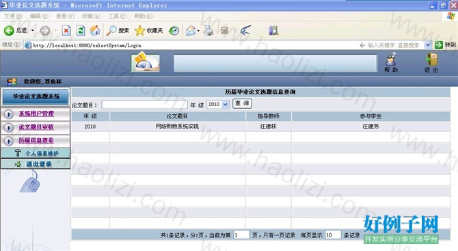
Task: Open the 编辑 menu
Action: click(x=39, y=16)
